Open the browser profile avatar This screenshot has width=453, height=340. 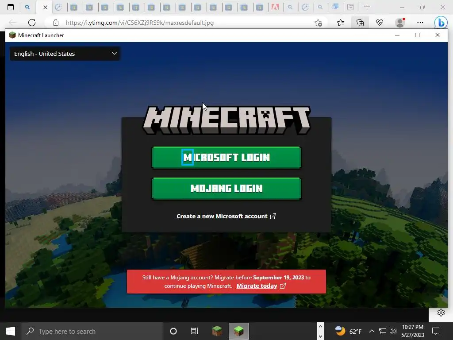(400, 23)
